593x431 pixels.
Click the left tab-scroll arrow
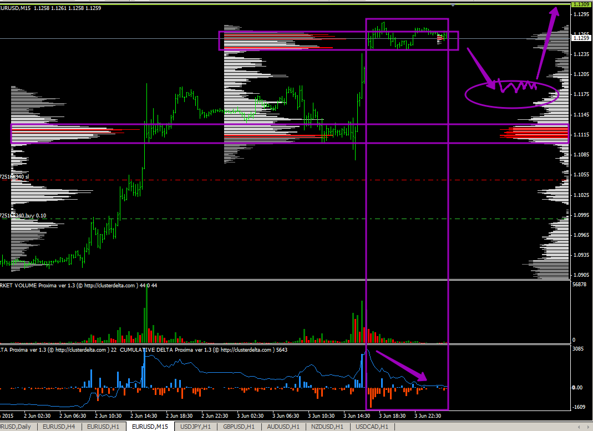(x=579, y=427)
